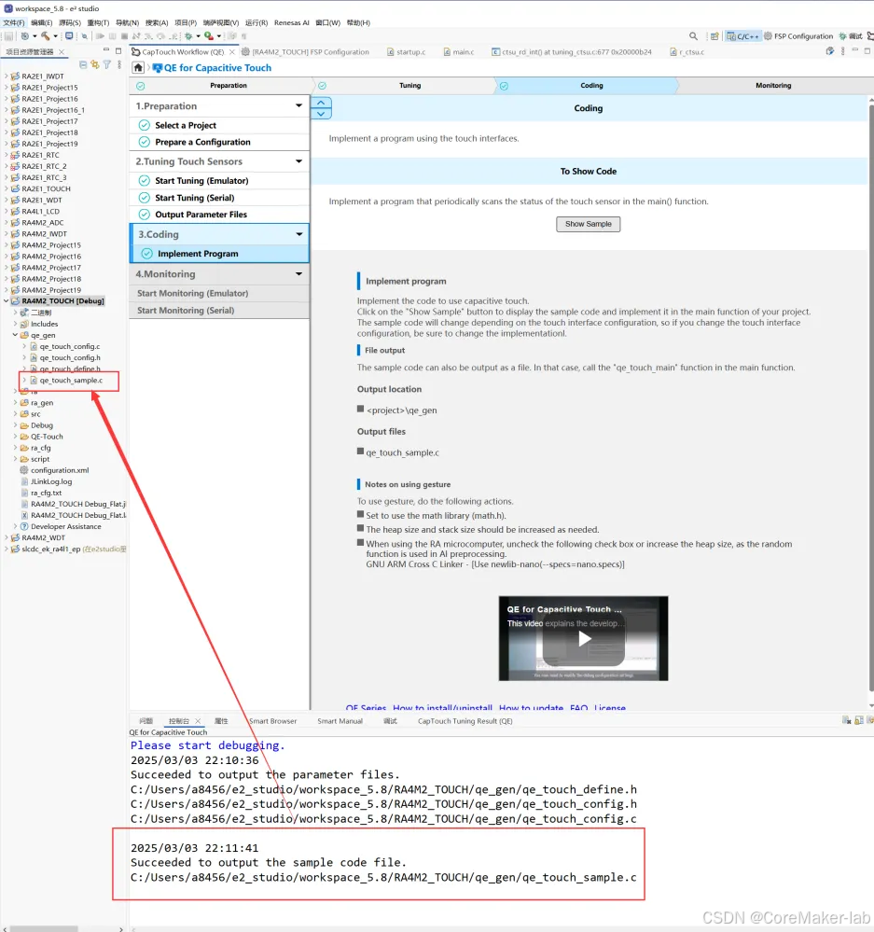Screen dimensions: 874x932
Task: Expand the ra_gen folder
Action: coord(16,403)
